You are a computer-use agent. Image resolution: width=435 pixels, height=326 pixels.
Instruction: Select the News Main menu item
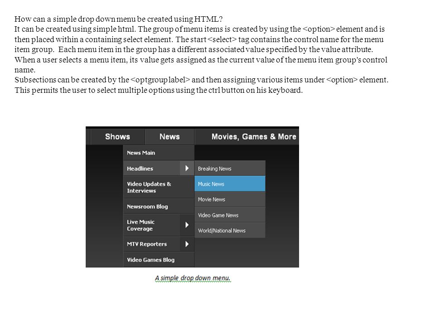point(159,153)
